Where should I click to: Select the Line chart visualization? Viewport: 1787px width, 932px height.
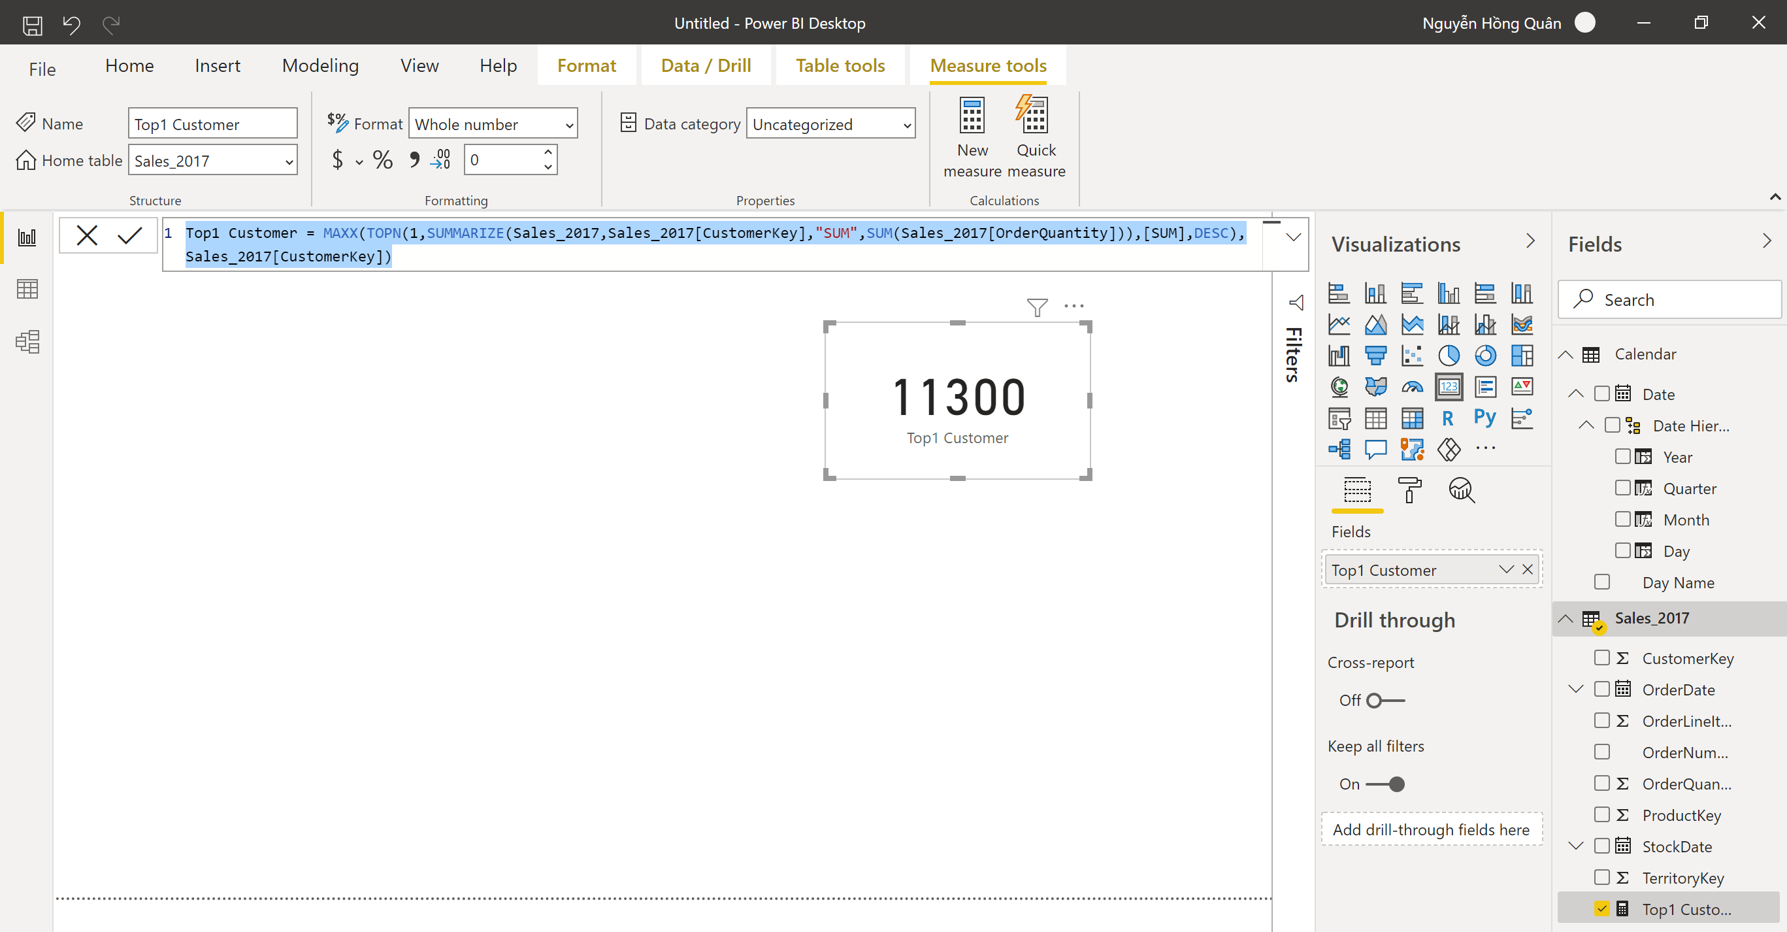(1339, 324)
